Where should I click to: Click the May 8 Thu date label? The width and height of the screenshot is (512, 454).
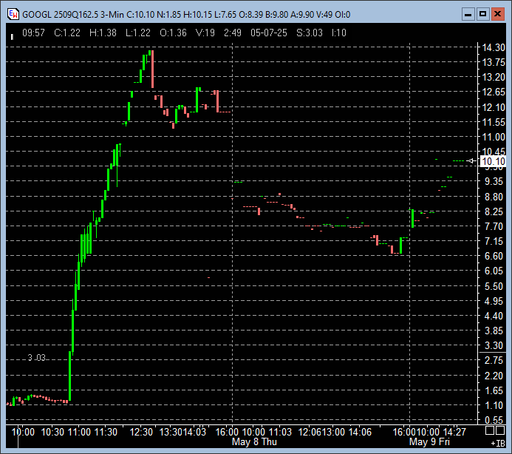pyautogui.click(x=254, y=442)
